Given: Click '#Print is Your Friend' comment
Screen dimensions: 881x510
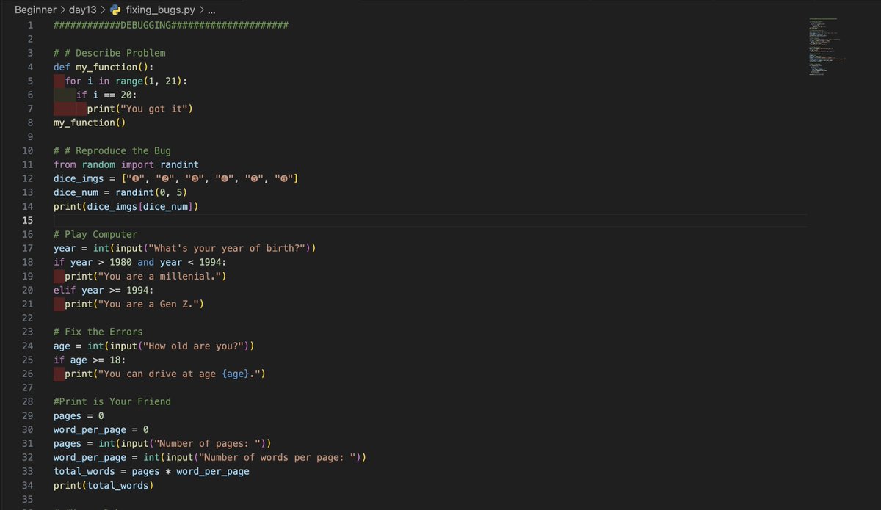Looking at the screenshot, I should 112,401.
